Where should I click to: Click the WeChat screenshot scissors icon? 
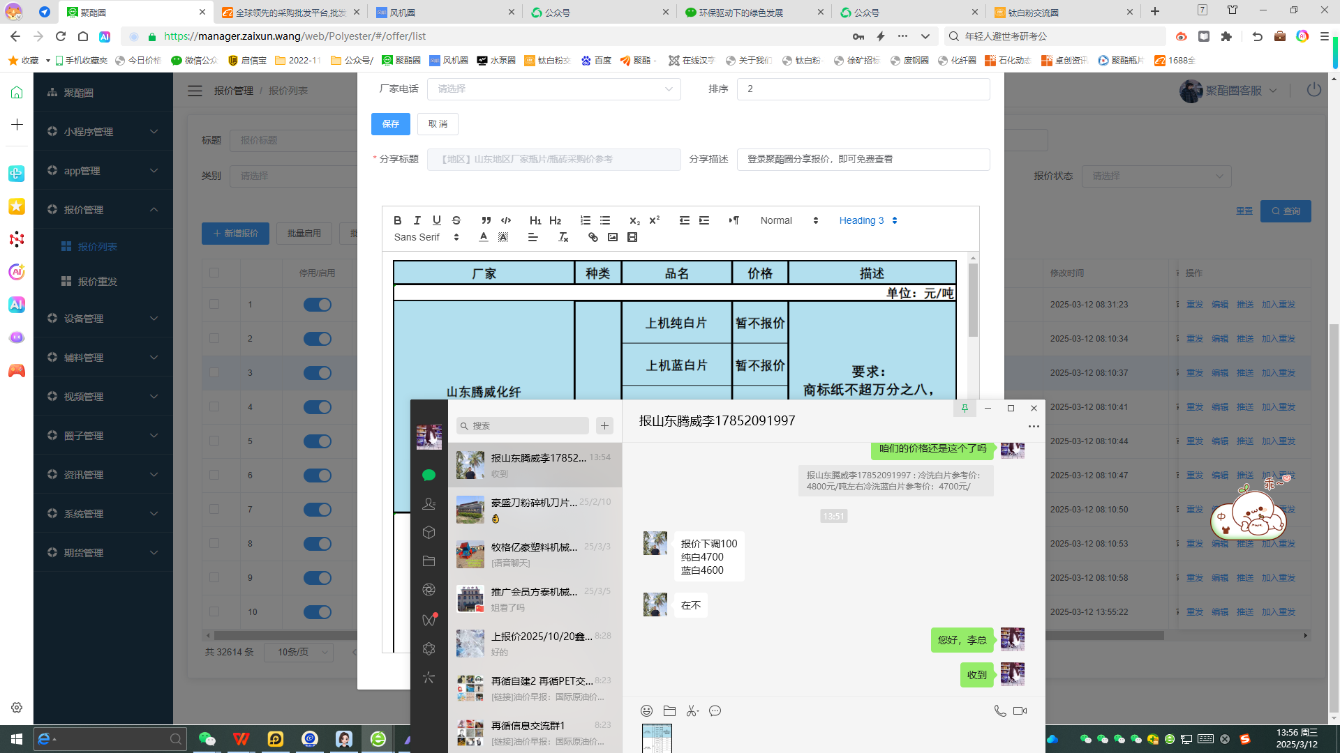[x=692, y=710]
